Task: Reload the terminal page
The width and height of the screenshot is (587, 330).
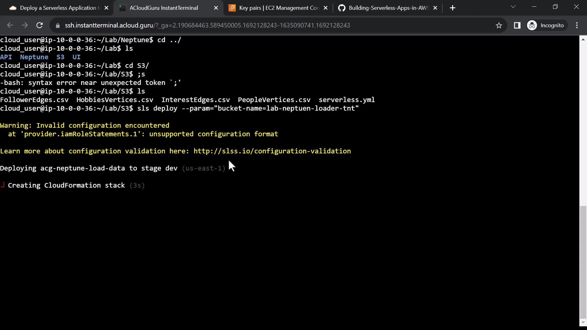Action: 39,25
